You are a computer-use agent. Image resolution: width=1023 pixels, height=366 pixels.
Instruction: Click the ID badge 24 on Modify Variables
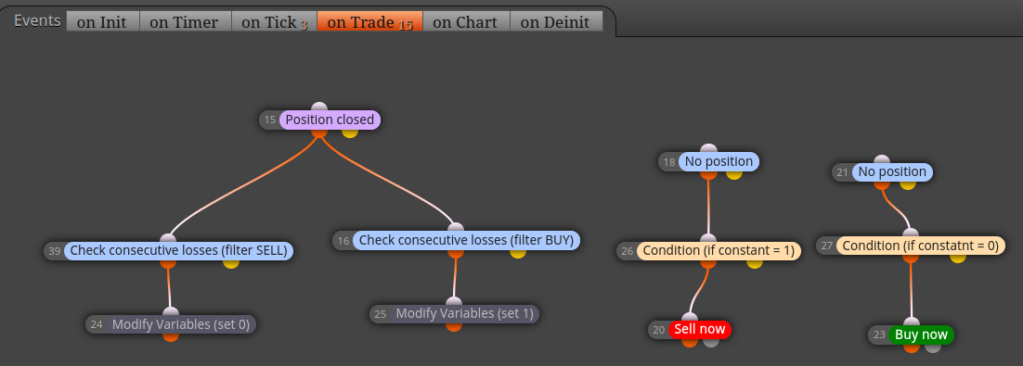pyautogui.click(x=97, y=324)
